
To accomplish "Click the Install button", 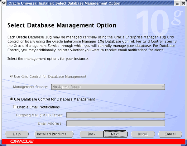I will (143, 134).
